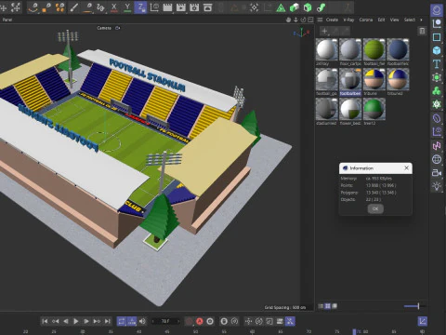Click the coordinate system icon in top toolbar

pos(154,7)
